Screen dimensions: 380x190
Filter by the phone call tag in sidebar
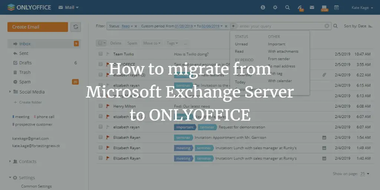point(45,117)
